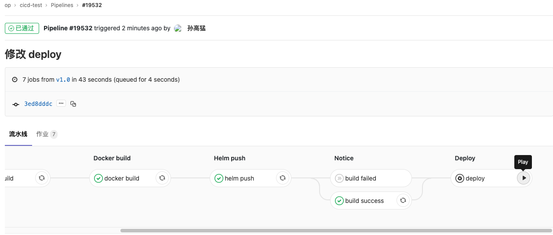Click the 已通过 status badge
This screenshot has width=553, height=235.
(x=22, y=28)
